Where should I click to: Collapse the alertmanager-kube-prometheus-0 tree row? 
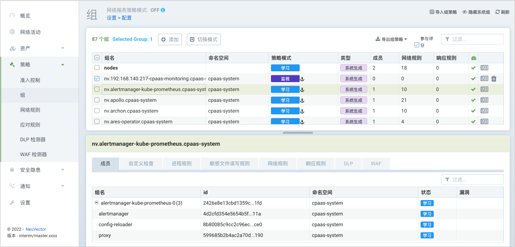point(97,203)
